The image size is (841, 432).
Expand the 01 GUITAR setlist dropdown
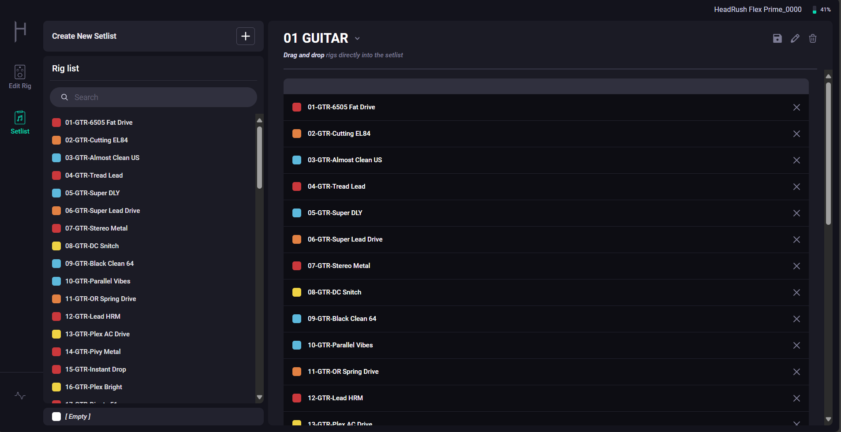[357, 38]
